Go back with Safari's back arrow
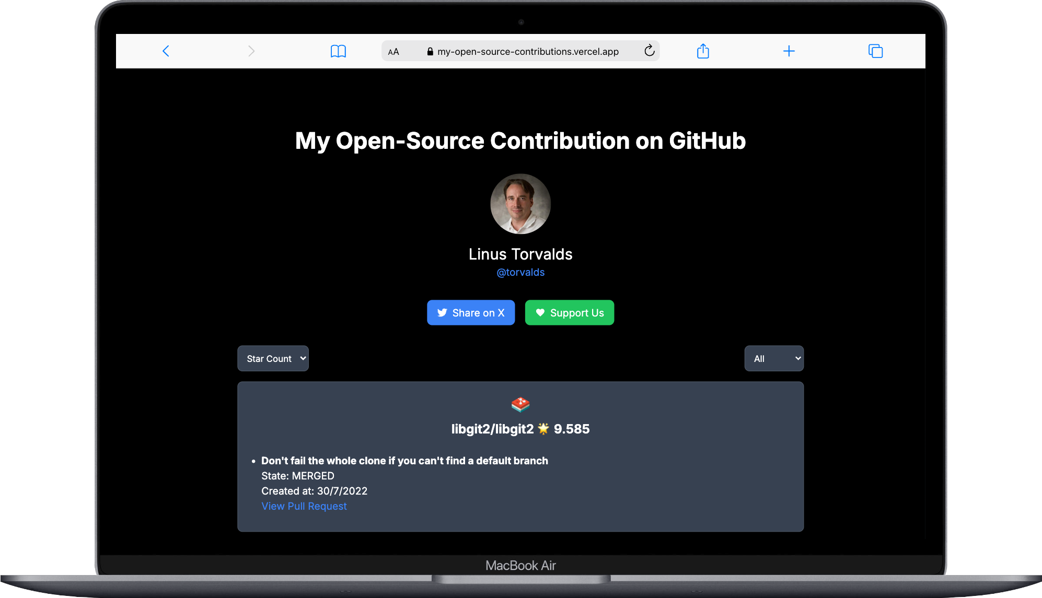This screenshot has width=1042, height=598. click(x=166, y=51)
